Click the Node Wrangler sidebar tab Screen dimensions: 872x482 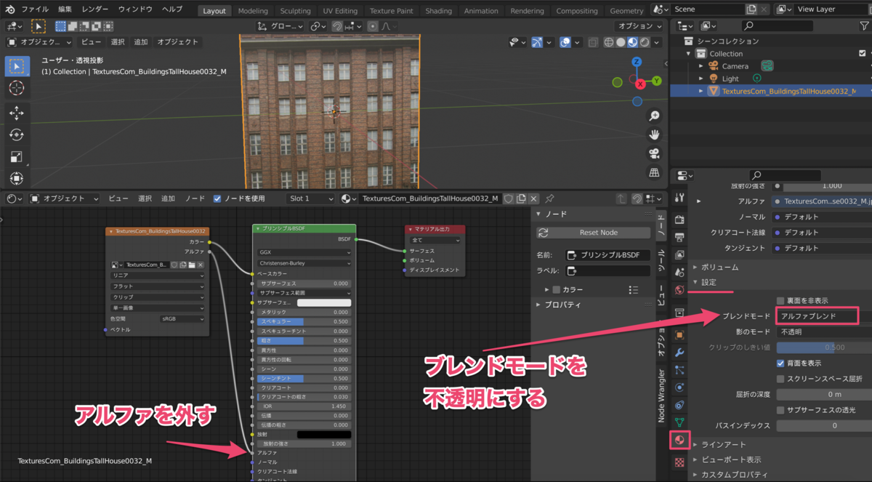tap(661, 395)
